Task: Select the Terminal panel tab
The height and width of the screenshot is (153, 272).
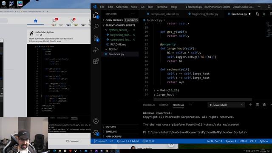Action: click(178, 105)
